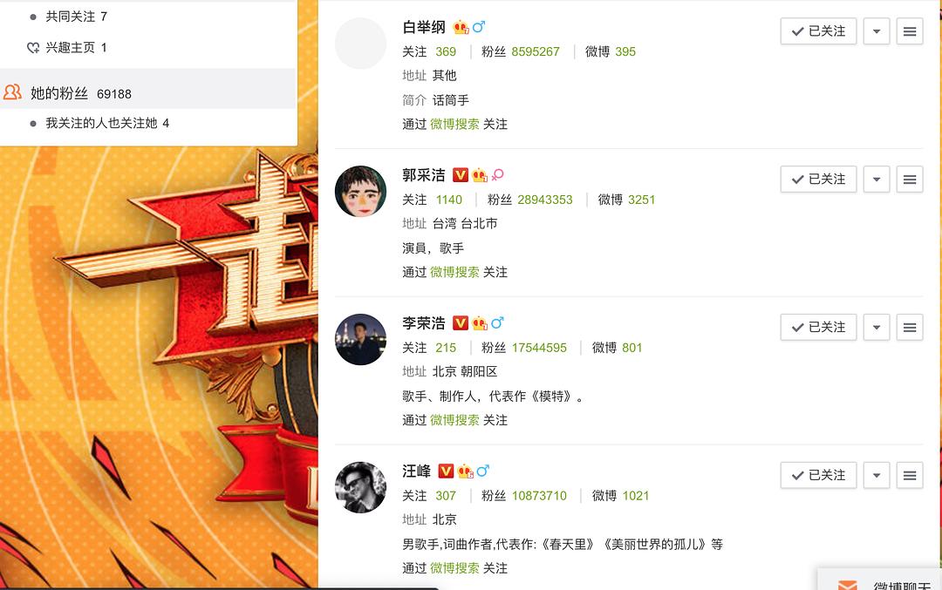The height and width of the screenshot is (590, 942).
Task: Open the 微博搜索 link under 郭采洁
Action: [x=454, y=272]
